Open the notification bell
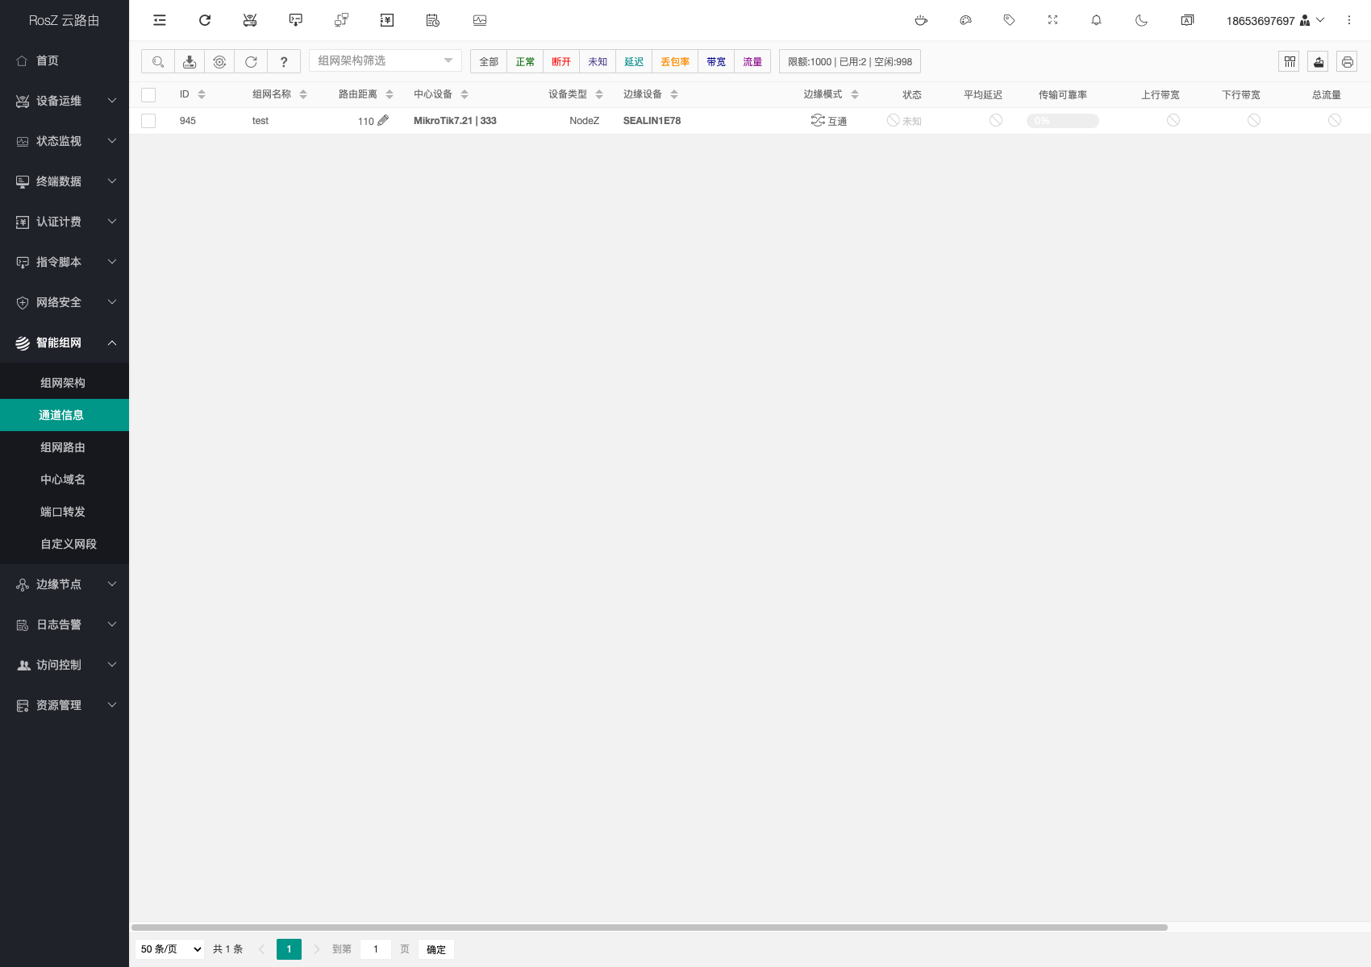 pyautogui.click(x=1096, y=20)
